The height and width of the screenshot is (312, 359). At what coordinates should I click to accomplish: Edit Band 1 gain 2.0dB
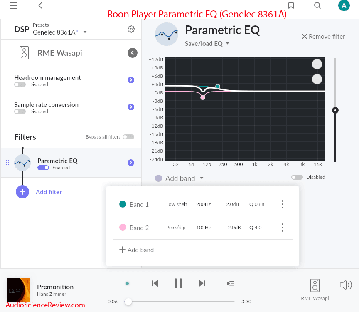pyautogui.click(x=232, y=204)
